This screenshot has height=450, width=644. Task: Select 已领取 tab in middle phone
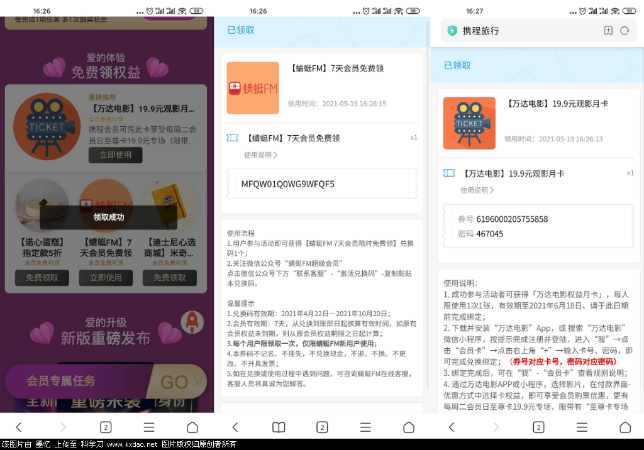coord(241,30)
